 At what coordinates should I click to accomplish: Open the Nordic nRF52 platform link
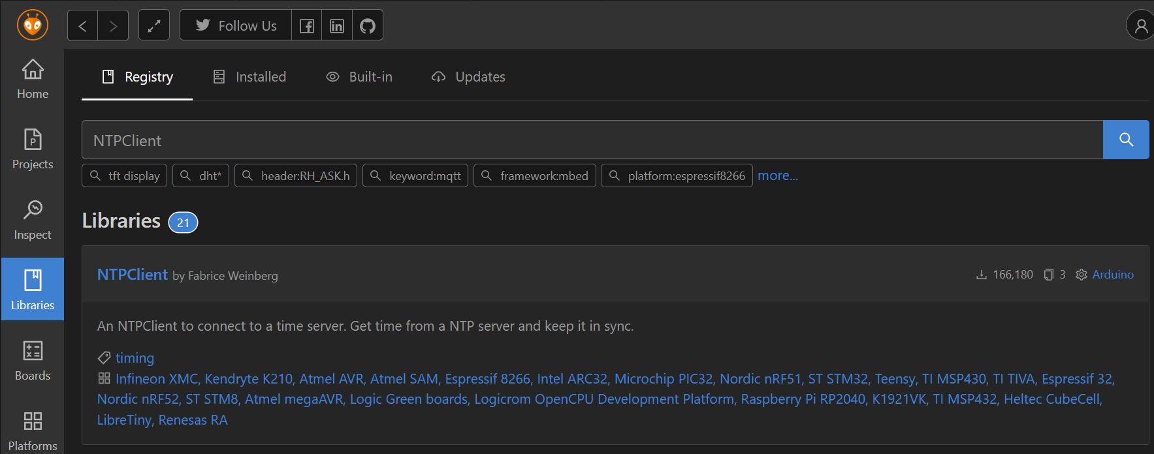click(138, 399)
